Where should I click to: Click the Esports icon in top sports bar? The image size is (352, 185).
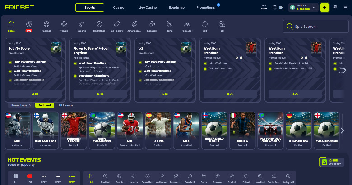tap(82, 25)
